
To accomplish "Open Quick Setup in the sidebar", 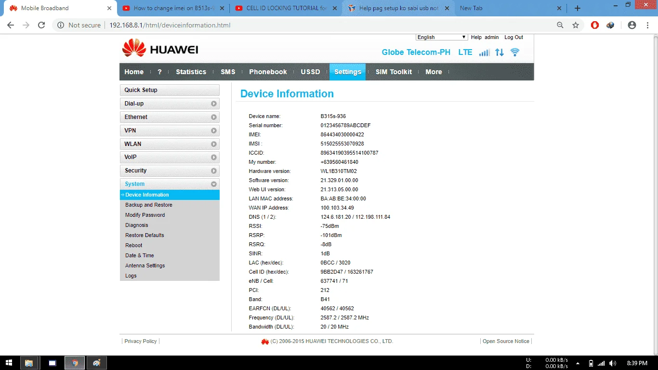I will (170, 90).
